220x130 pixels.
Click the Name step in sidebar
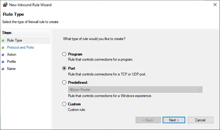coord(11,69)
